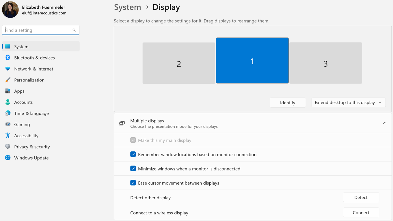Uncheck Remember window locations checkbox
This screenshot has width=393, height=221.
(x=133, y=154)
